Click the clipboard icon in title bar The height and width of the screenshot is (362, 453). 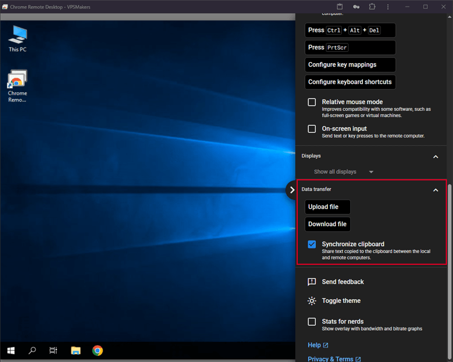339,7
